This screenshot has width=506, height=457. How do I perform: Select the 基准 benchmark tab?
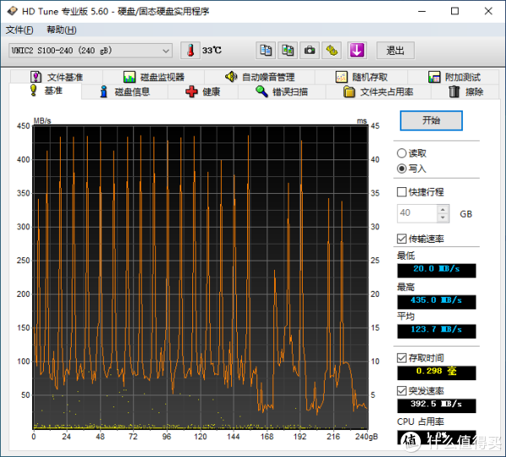click(46, 91)
